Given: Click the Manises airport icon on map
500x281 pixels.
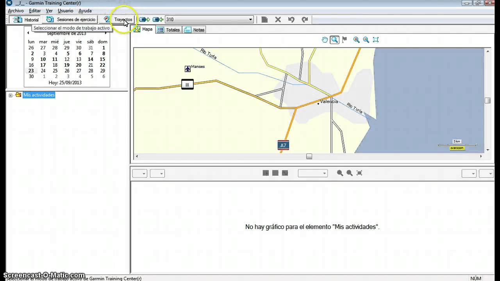Looking at the screenshot, I should 187,69.
